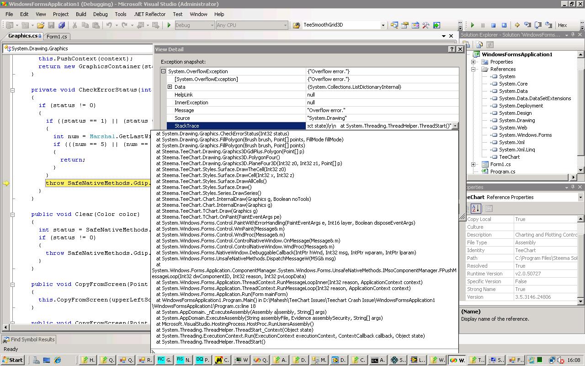The height and width of the screenshot is (366, 585).
Task: Click the Step Into debug icon
Action: (527, 25)
